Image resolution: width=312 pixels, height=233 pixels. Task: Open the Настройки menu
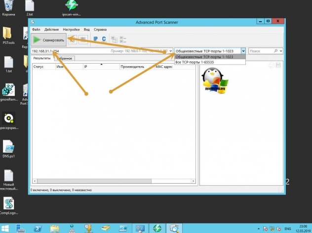[x=71, y=30]
